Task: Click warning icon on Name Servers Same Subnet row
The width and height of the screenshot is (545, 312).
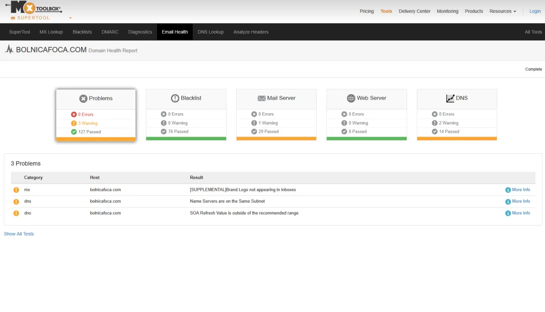Action: 16,201
